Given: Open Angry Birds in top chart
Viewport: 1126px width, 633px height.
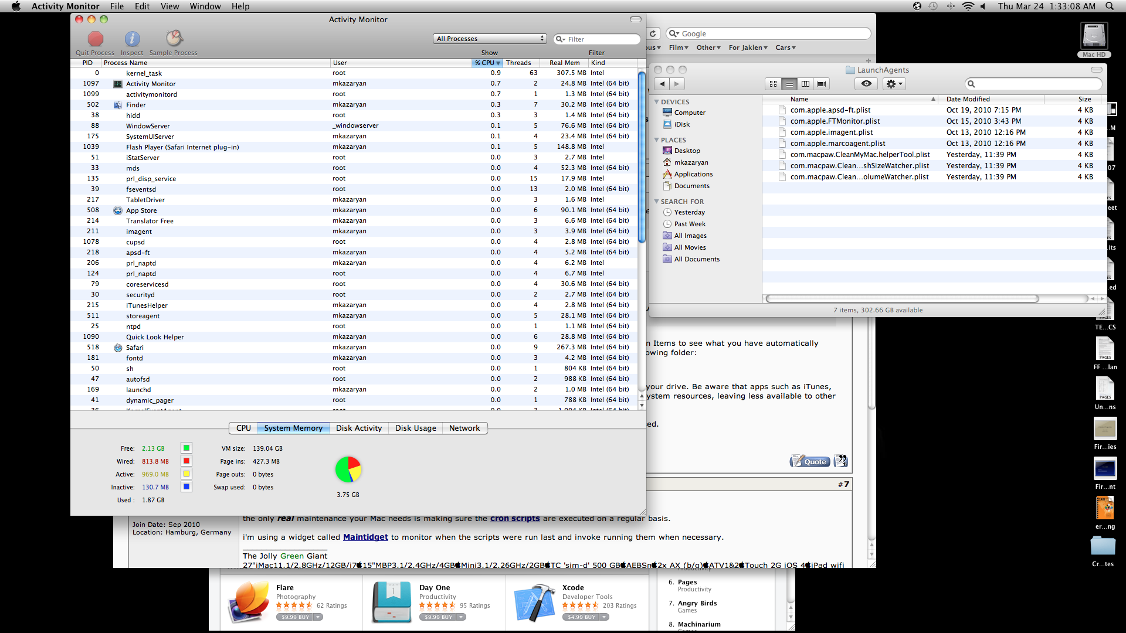Looking at the screenshot, I should coord(697,603).
